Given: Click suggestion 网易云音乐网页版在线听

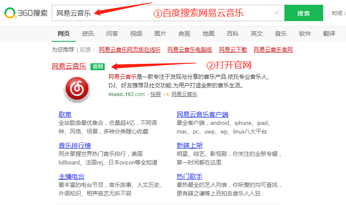Looking at the screenshot, I should point(130,50).
